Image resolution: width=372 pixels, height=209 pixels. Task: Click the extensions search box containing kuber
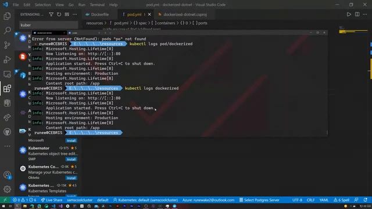[48, 25]
